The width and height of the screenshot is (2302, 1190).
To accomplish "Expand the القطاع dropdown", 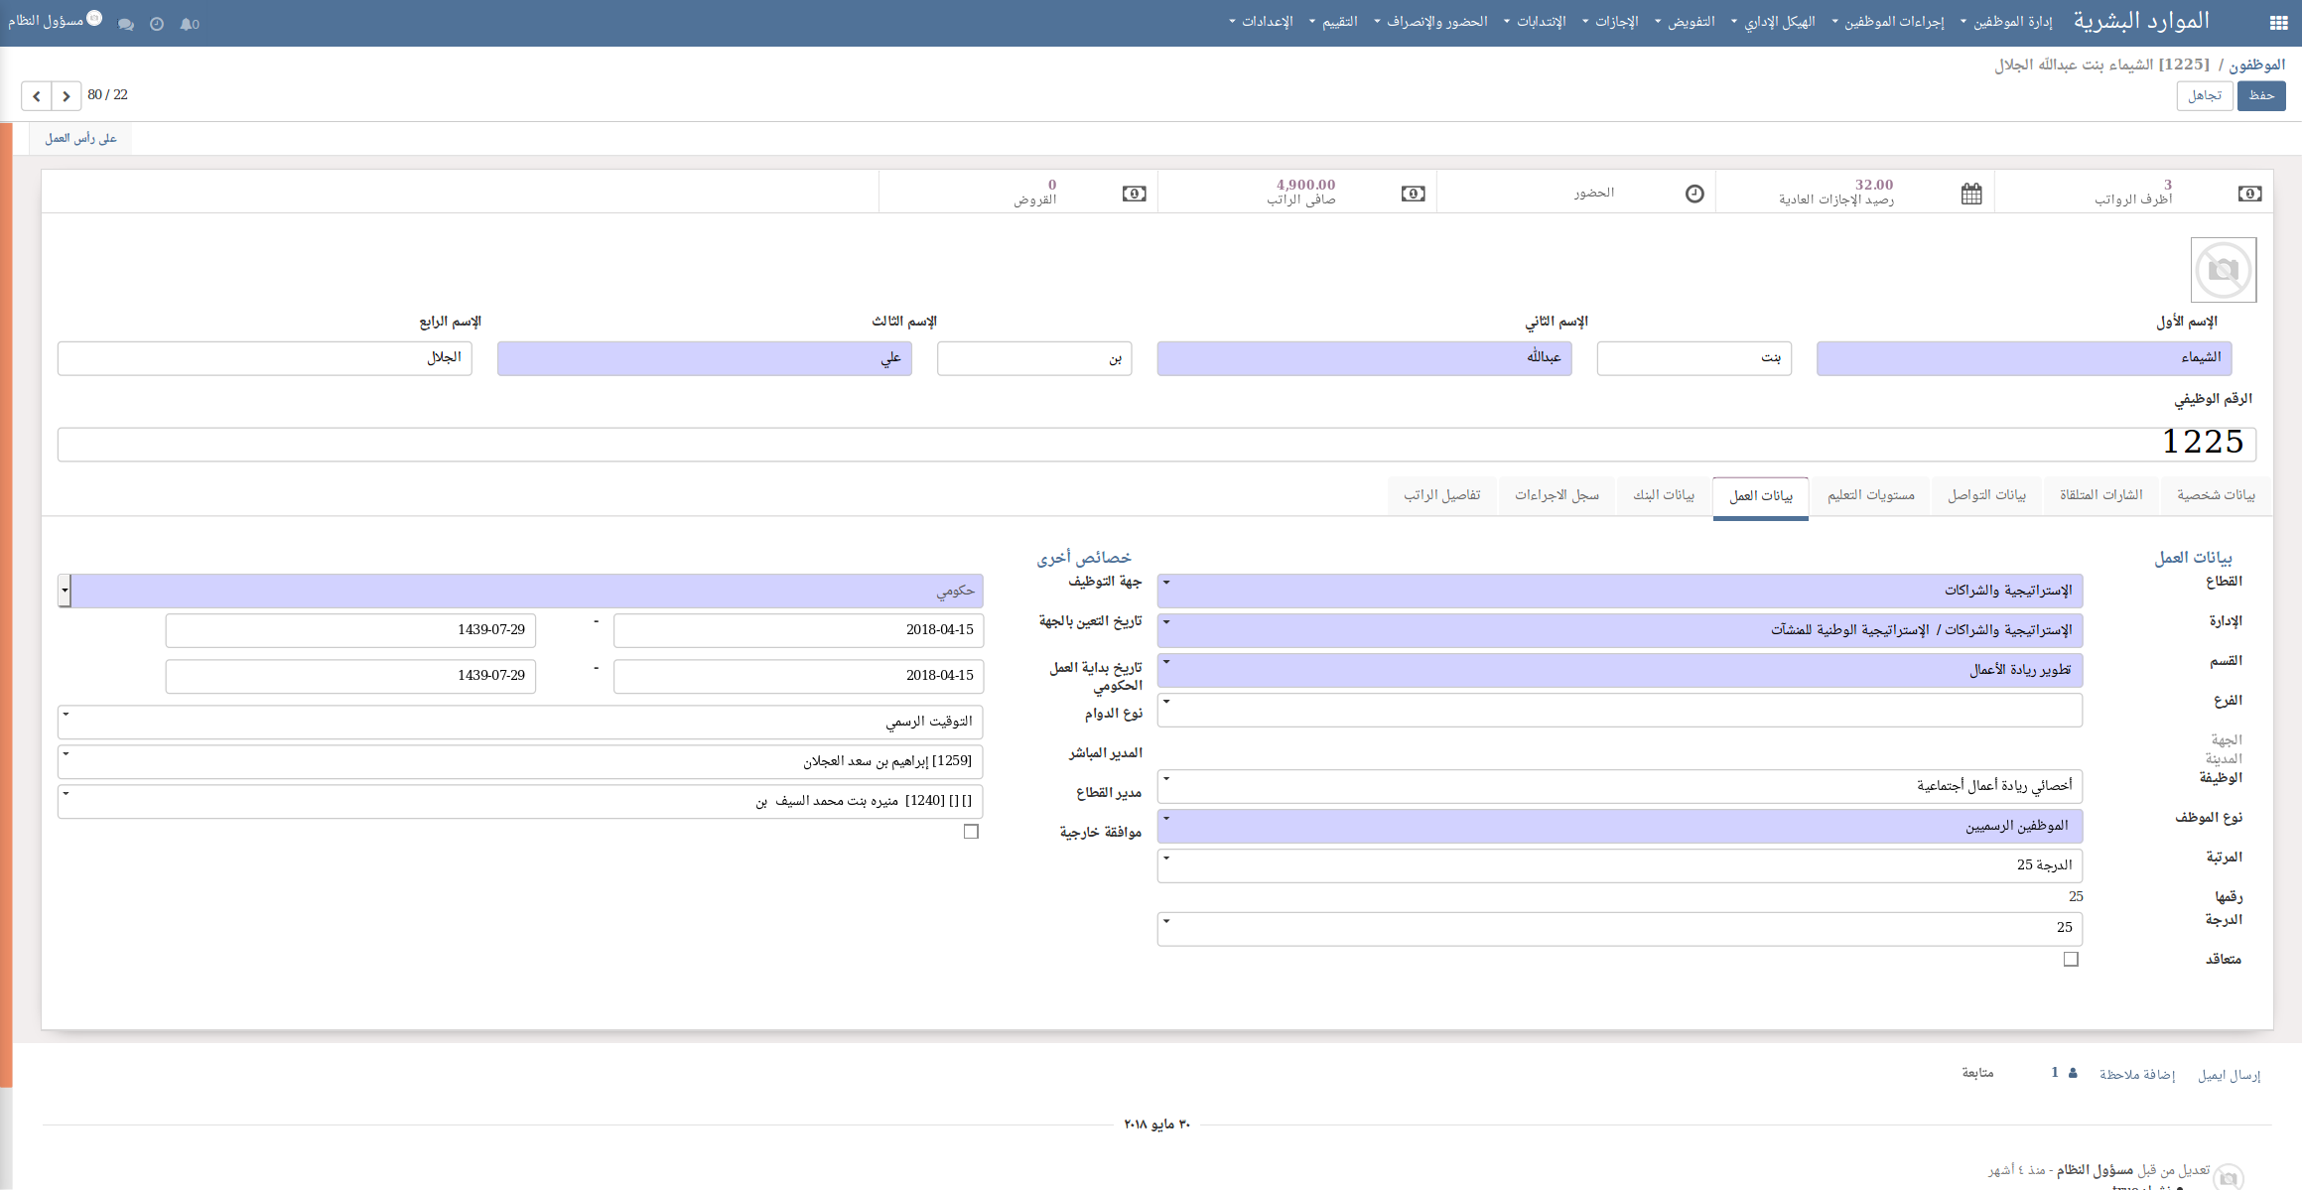I will coord(1166,584).
